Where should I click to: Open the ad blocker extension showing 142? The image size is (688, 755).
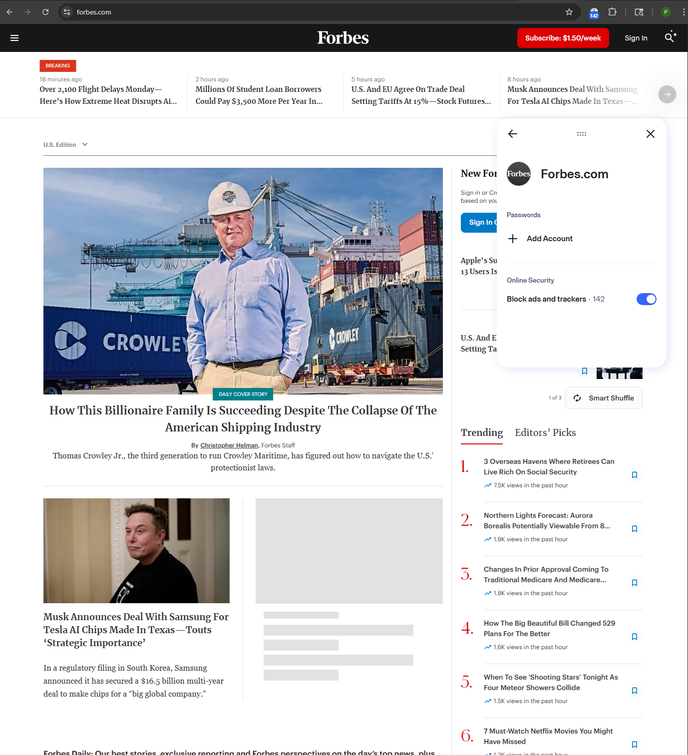(594, 12)
